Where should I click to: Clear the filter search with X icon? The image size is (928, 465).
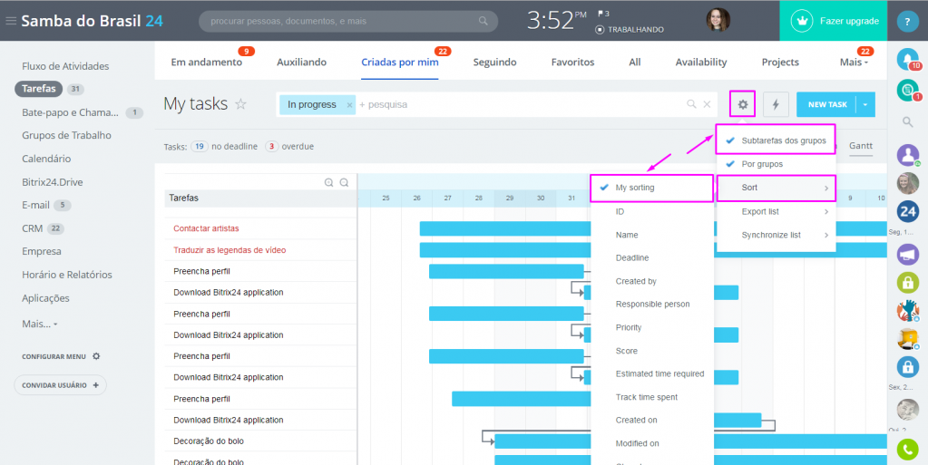click(x=707, y=104)
